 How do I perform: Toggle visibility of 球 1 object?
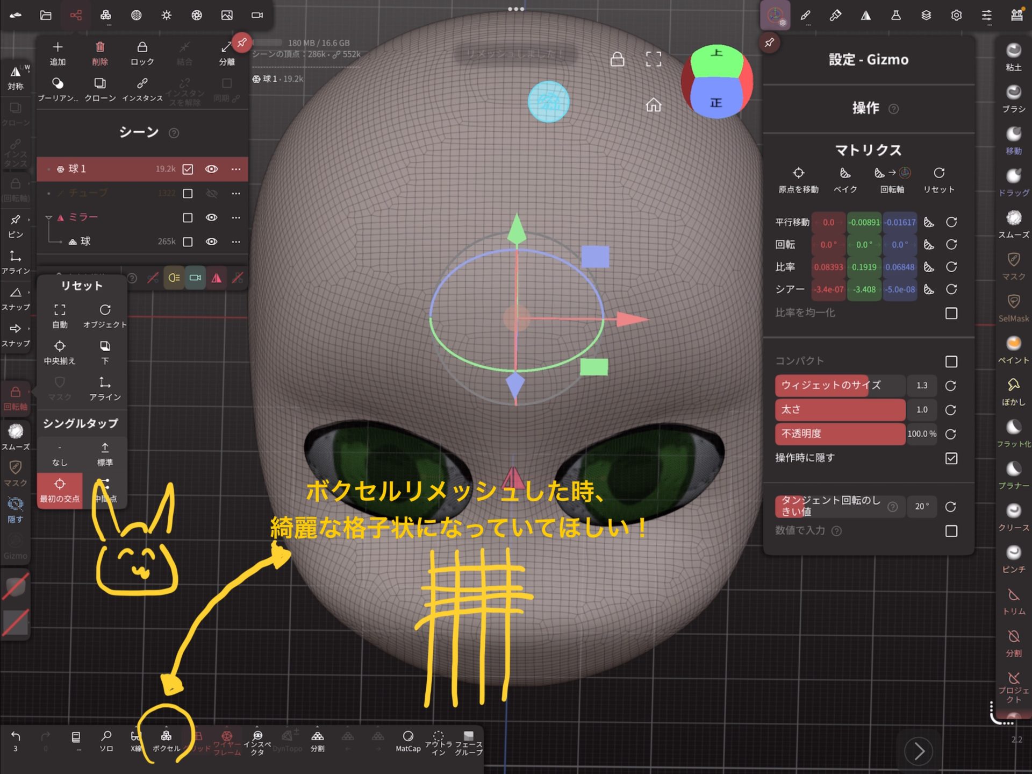(x=212, y=169)
